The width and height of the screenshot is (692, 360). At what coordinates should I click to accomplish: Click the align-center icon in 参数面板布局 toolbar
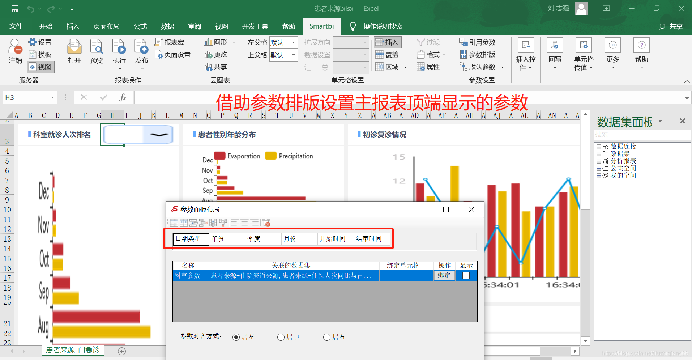coord(244,223)
